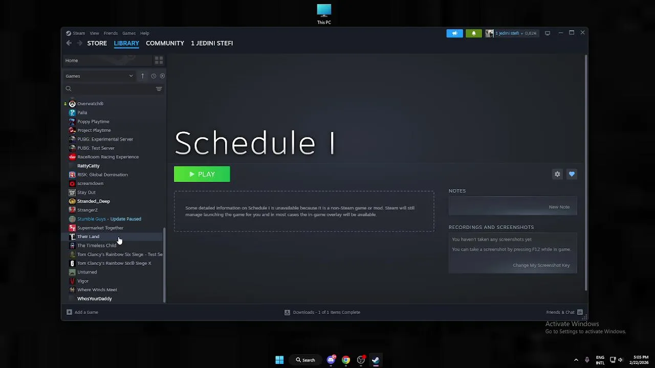Go forward with the right arrow
Viewport: 655px width, 368px height.
tap(79, 43)
